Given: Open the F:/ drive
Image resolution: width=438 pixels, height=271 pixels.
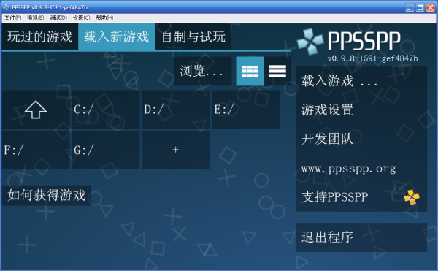Looking at the screenshot, I should tap(36, 150).
